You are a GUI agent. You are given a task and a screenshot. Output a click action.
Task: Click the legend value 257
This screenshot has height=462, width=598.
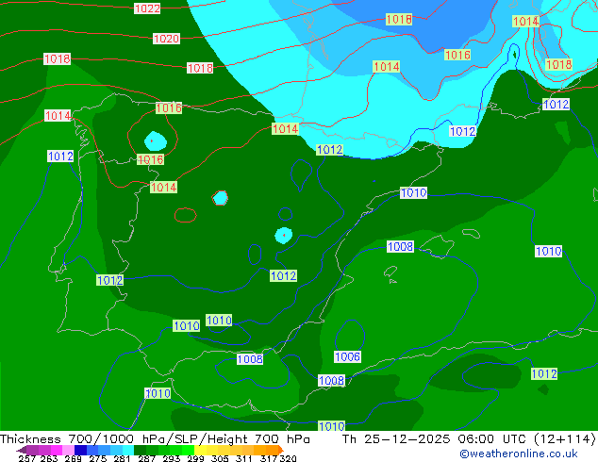(x=27, y=458)
